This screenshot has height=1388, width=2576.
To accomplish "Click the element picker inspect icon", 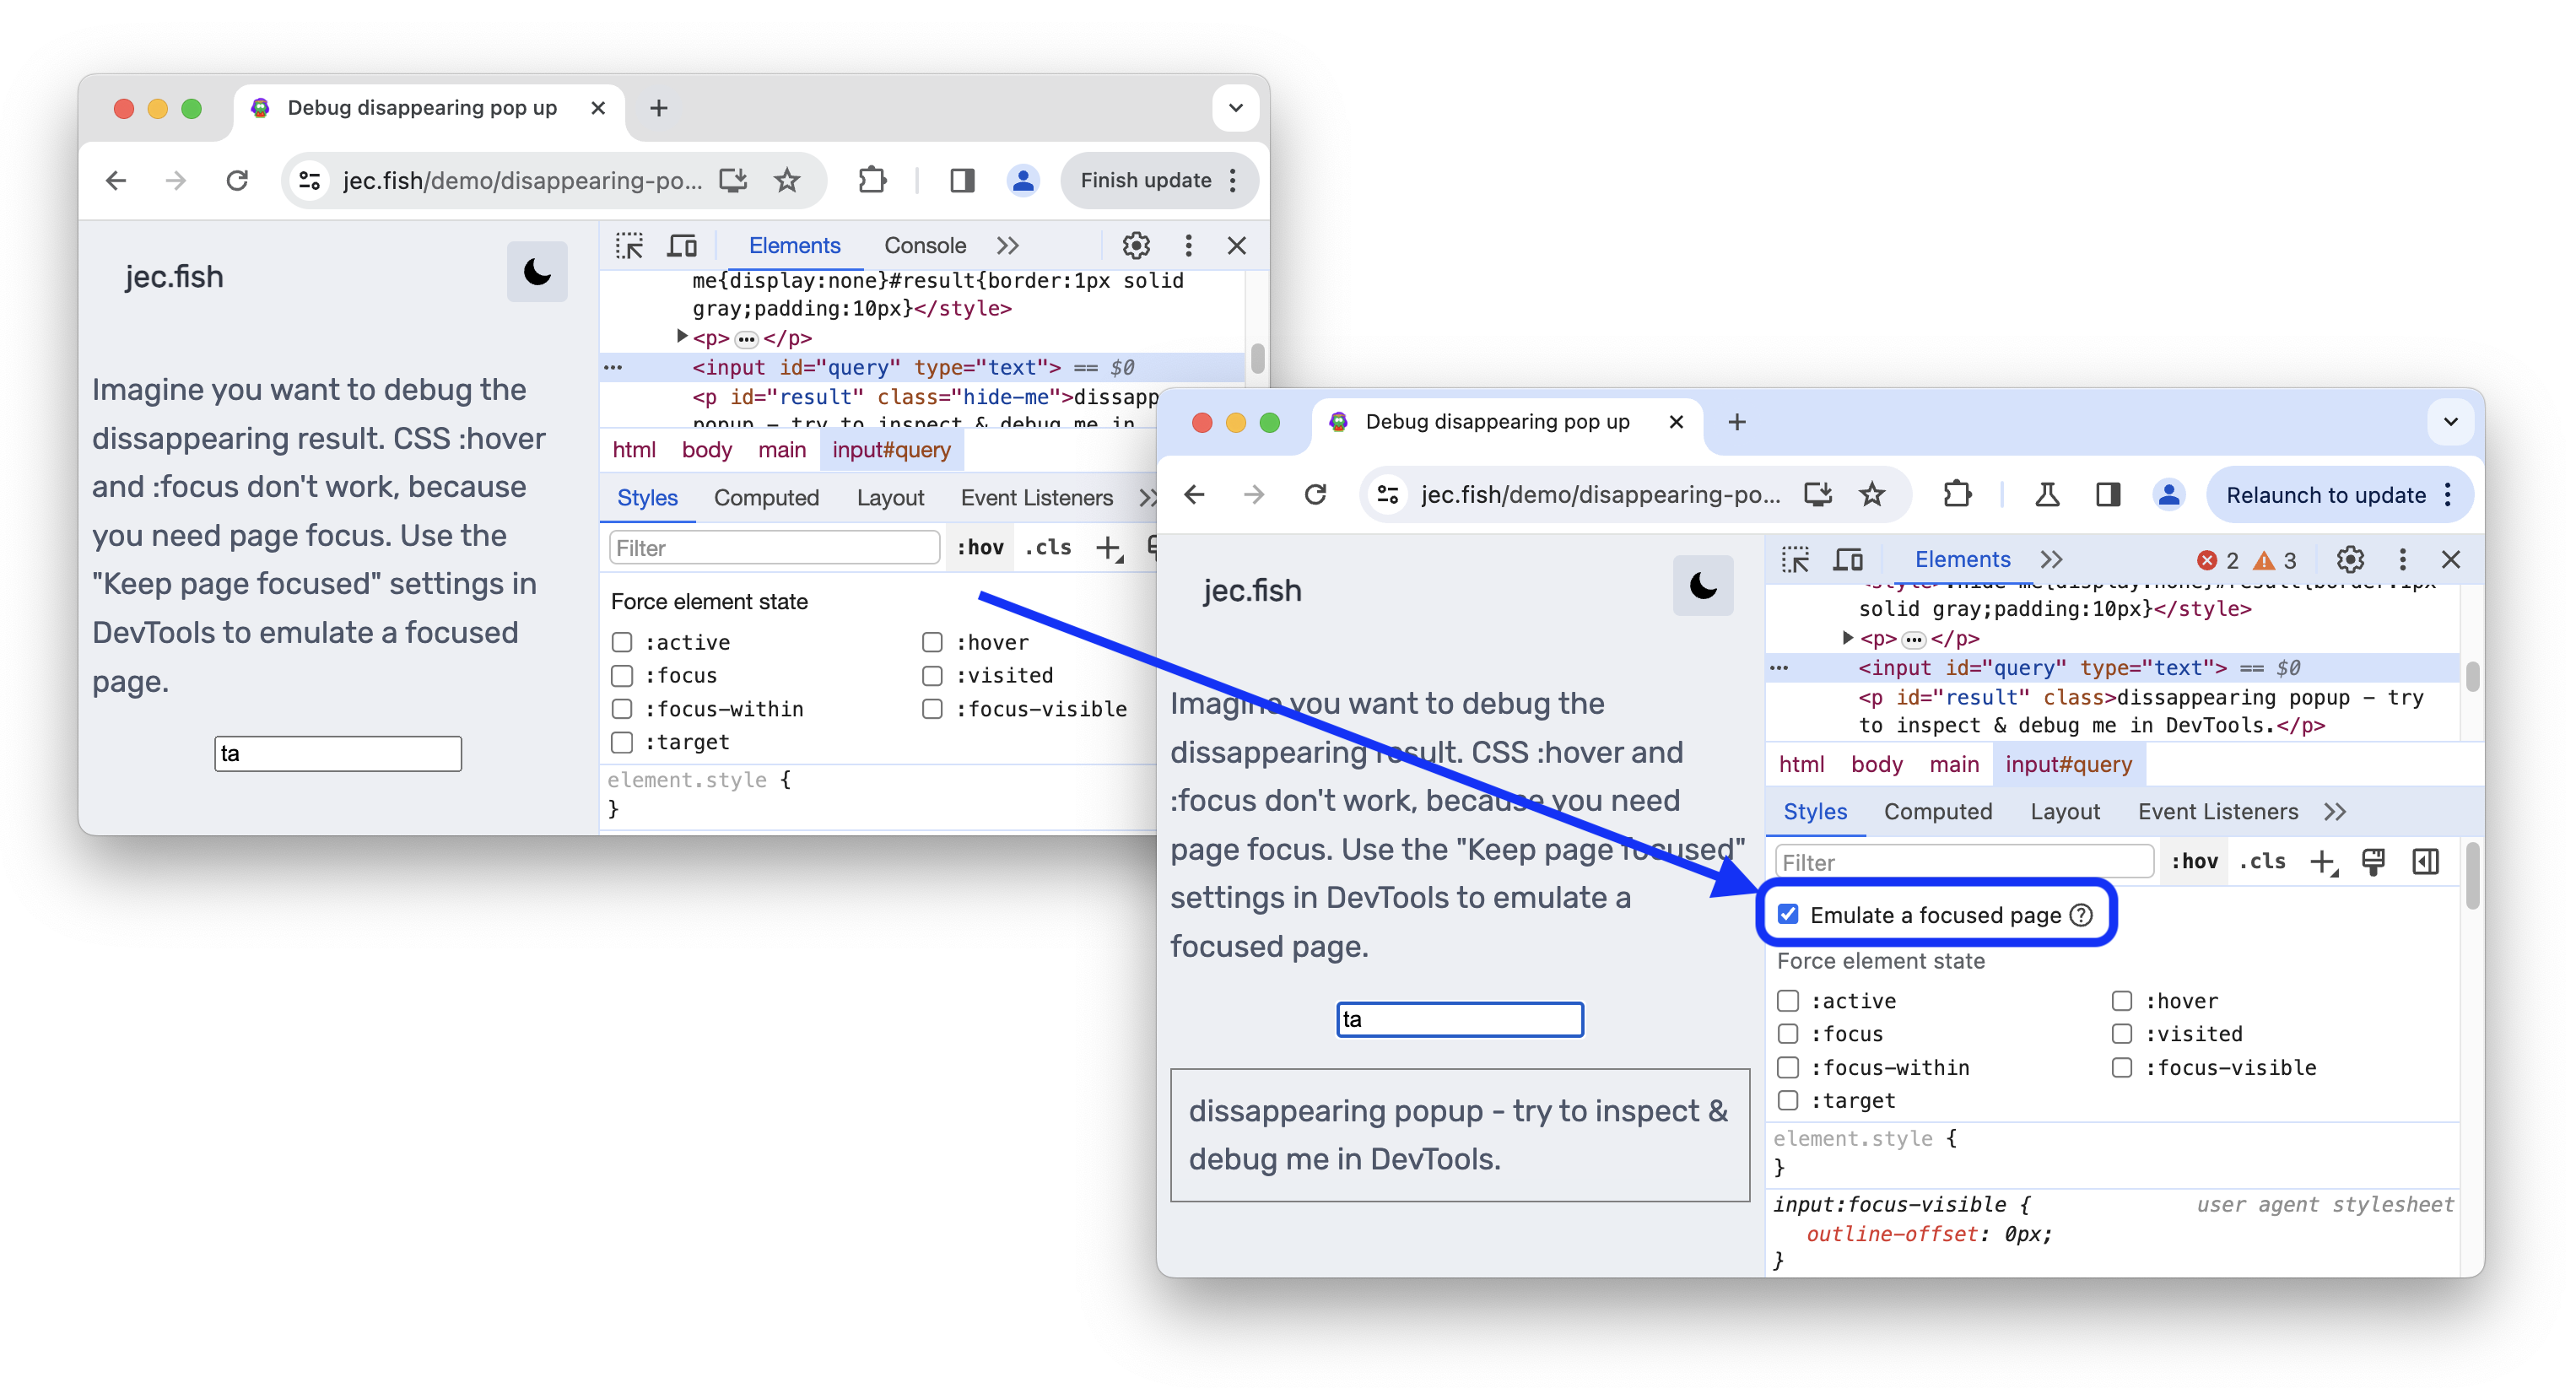I will coord(1795,559).
